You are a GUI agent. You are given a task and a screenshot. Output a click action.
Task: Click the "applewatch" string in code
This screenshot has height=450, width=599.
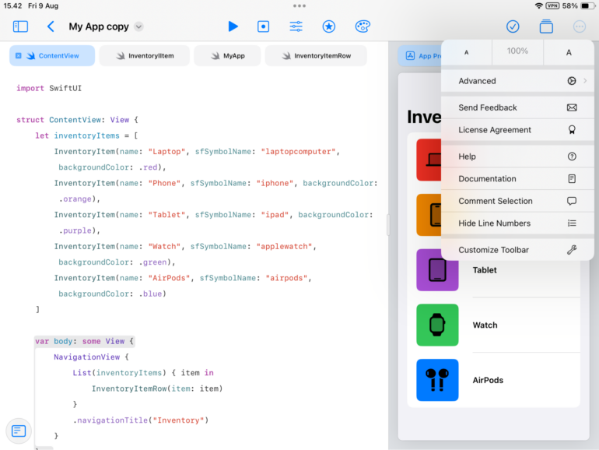click(284, 246)
